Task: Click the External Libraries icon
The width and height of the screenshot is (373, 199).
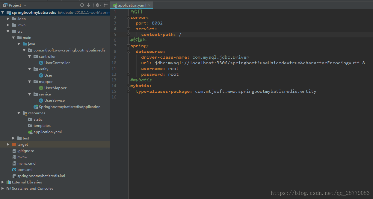Action: (9, 182)
